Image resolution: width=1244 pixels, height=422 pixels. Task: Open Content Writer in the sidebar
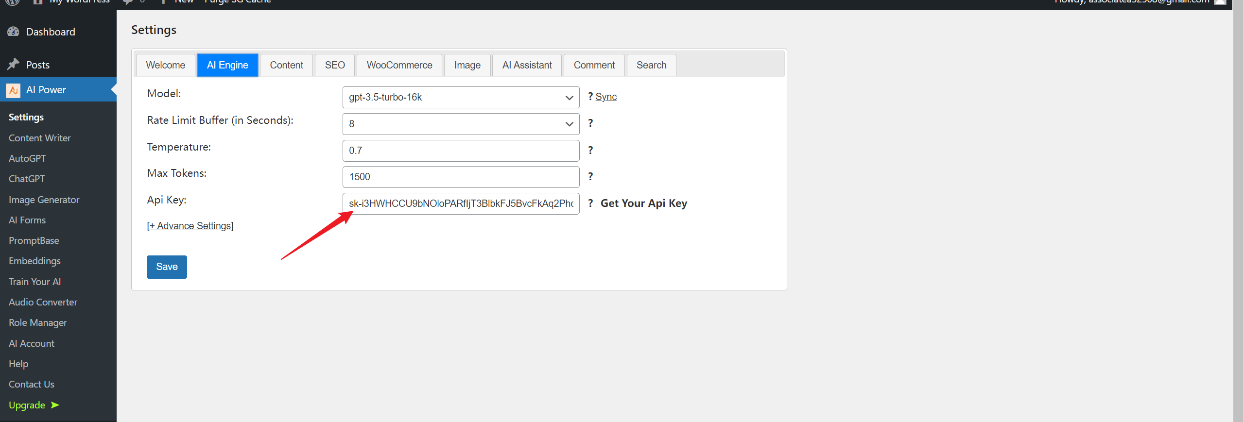point(39,138)
